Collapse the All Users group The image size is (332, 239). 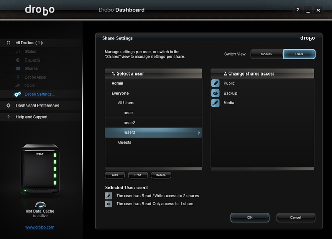[127, 103]
